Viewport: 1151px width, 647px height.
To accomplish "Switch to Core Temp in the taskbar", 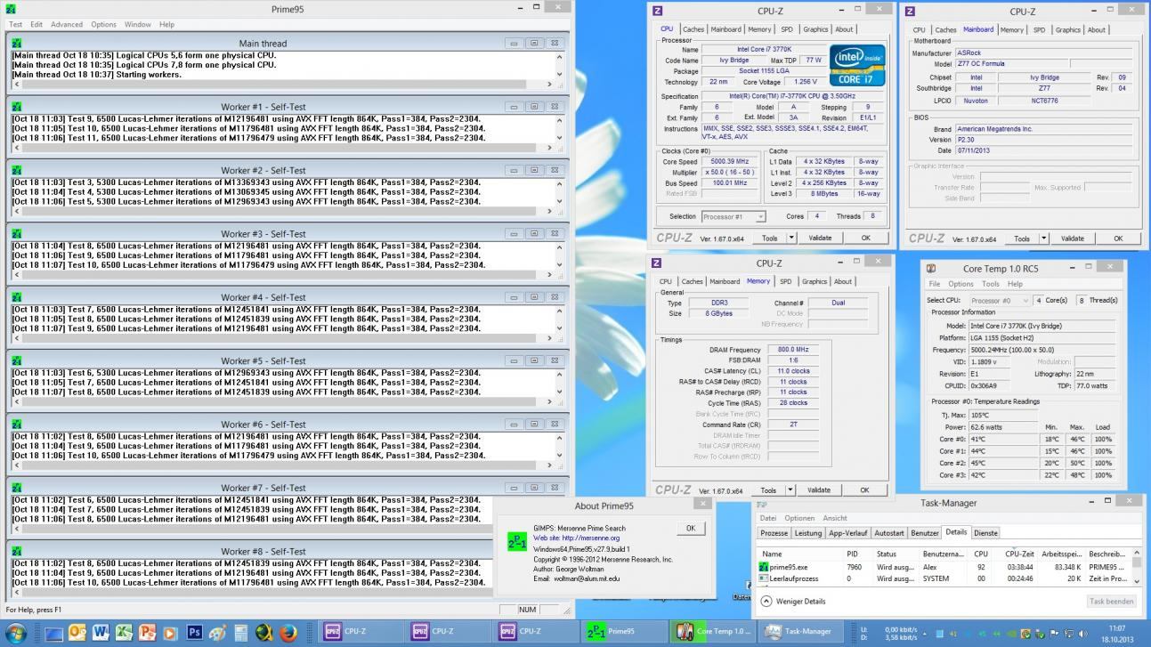I will point(713,632).
